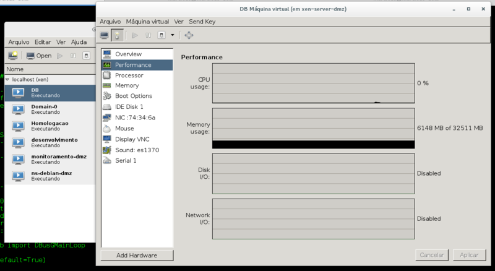Click the Overview monitor icon
This screenshot has height=271, width=495.
[x=107, y=54]
